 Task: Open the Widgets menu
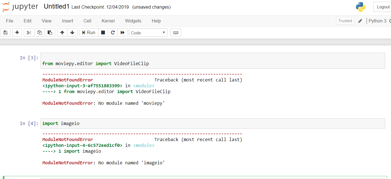click(x=133, y=21)
